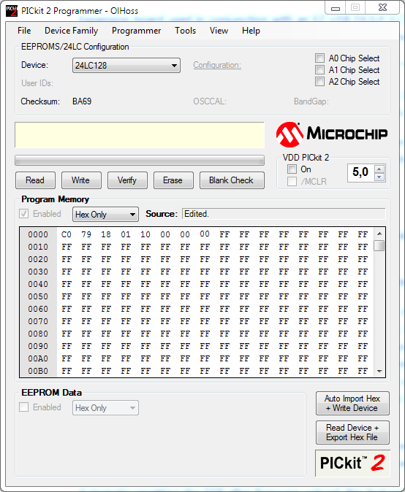Click address label 00A0
The image size is (405, 492).
[38, 358]
